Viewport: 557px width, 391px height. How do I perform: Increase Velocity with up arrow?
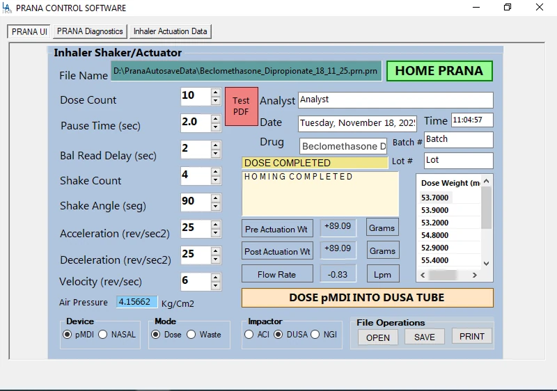point(215,278)
